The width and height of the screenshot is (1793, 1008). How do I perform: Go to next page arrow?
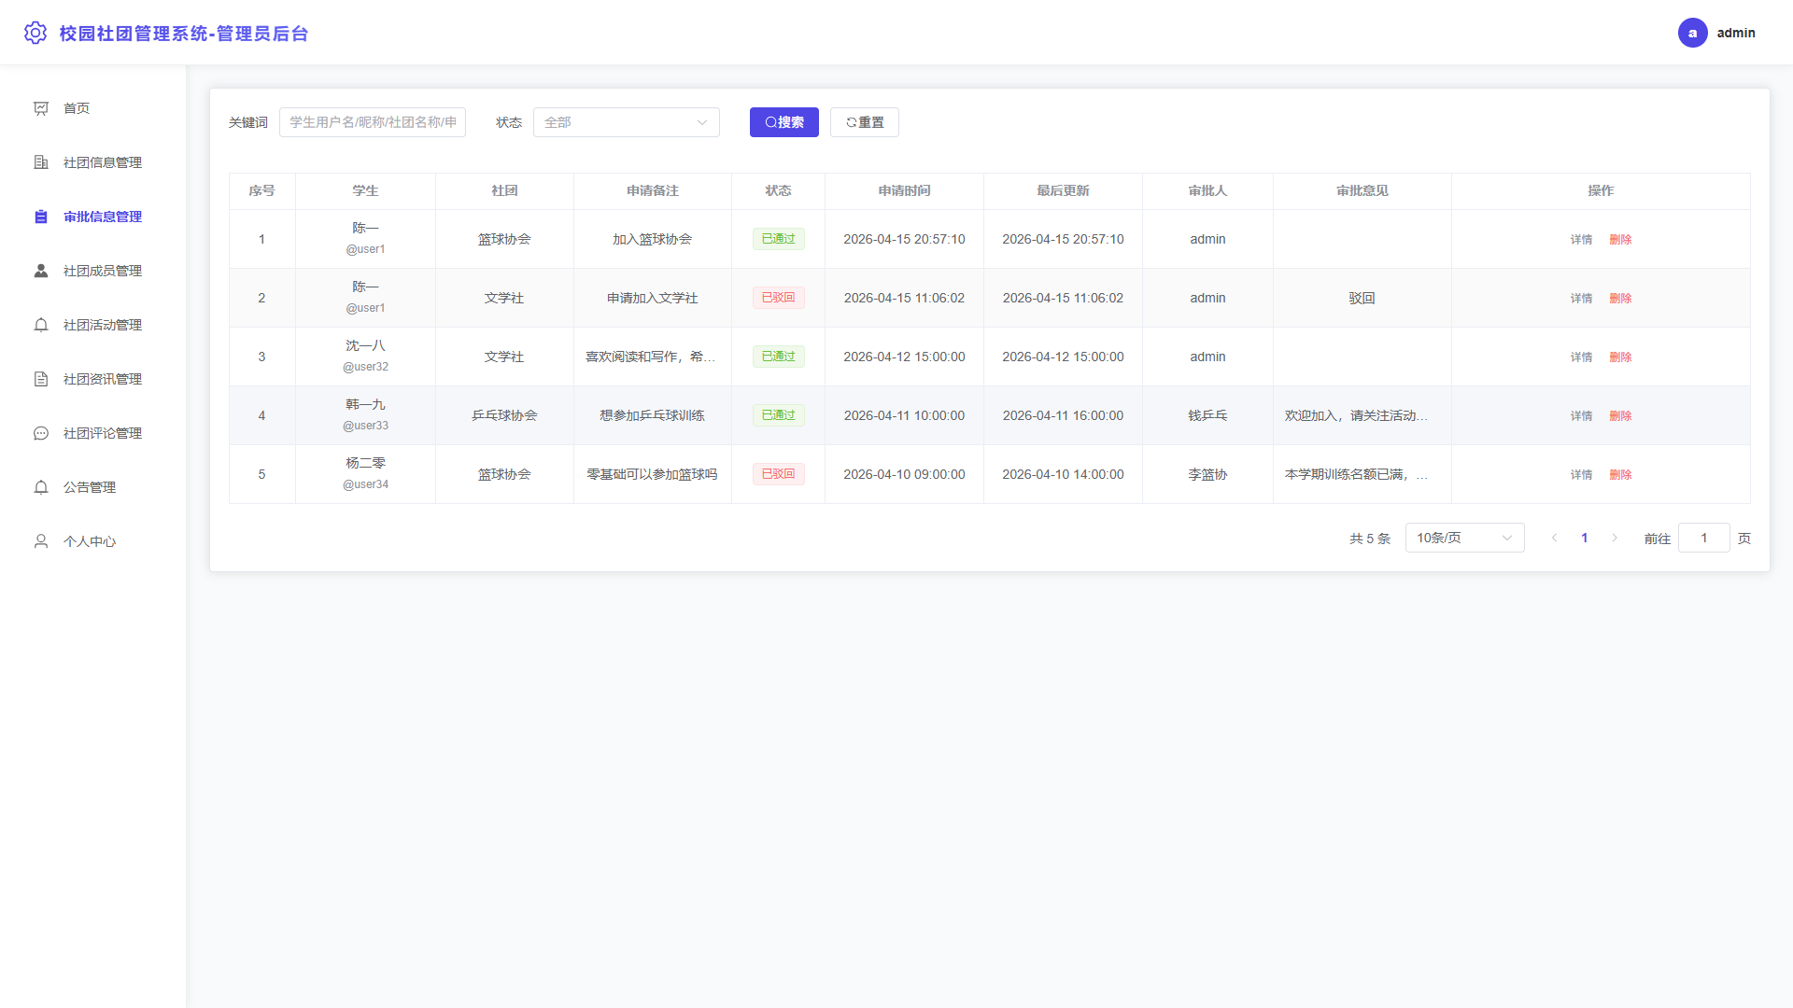pyautogui.click(x=1614, y=538)
